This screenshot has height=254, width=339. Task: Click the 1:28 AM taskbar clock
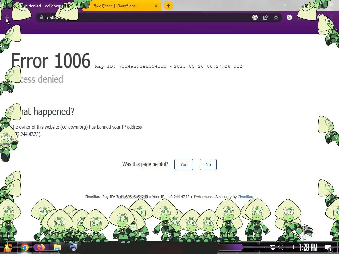(308, 247)
